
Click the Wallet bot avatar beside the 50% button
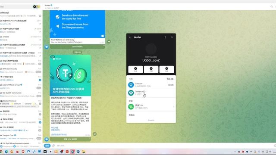[x=47, y=139]
